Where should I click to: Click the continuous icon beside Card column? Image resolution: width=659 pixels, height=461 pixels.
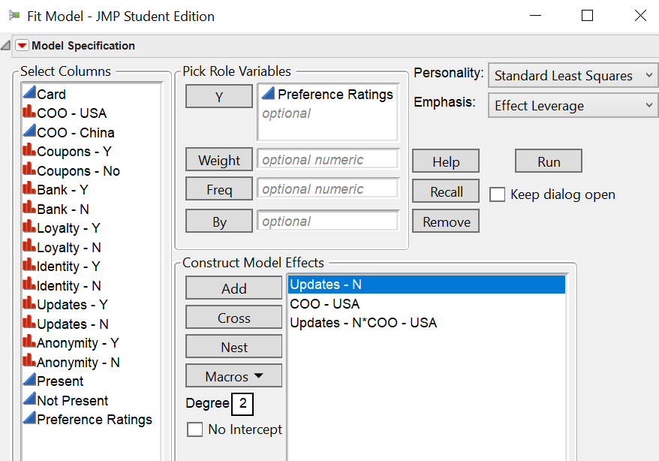[29, 93]
